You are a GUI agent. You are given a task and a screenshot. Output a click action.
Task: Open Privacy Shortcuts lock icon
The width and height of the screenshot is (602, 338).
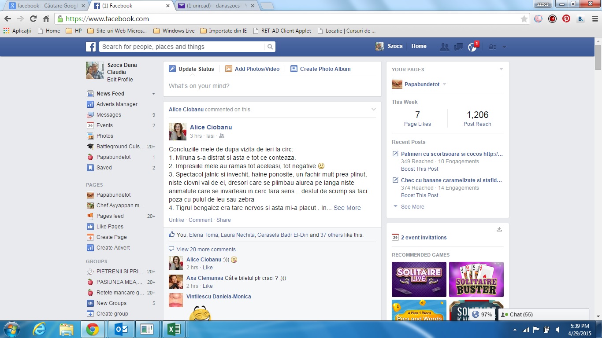(493, 47)
